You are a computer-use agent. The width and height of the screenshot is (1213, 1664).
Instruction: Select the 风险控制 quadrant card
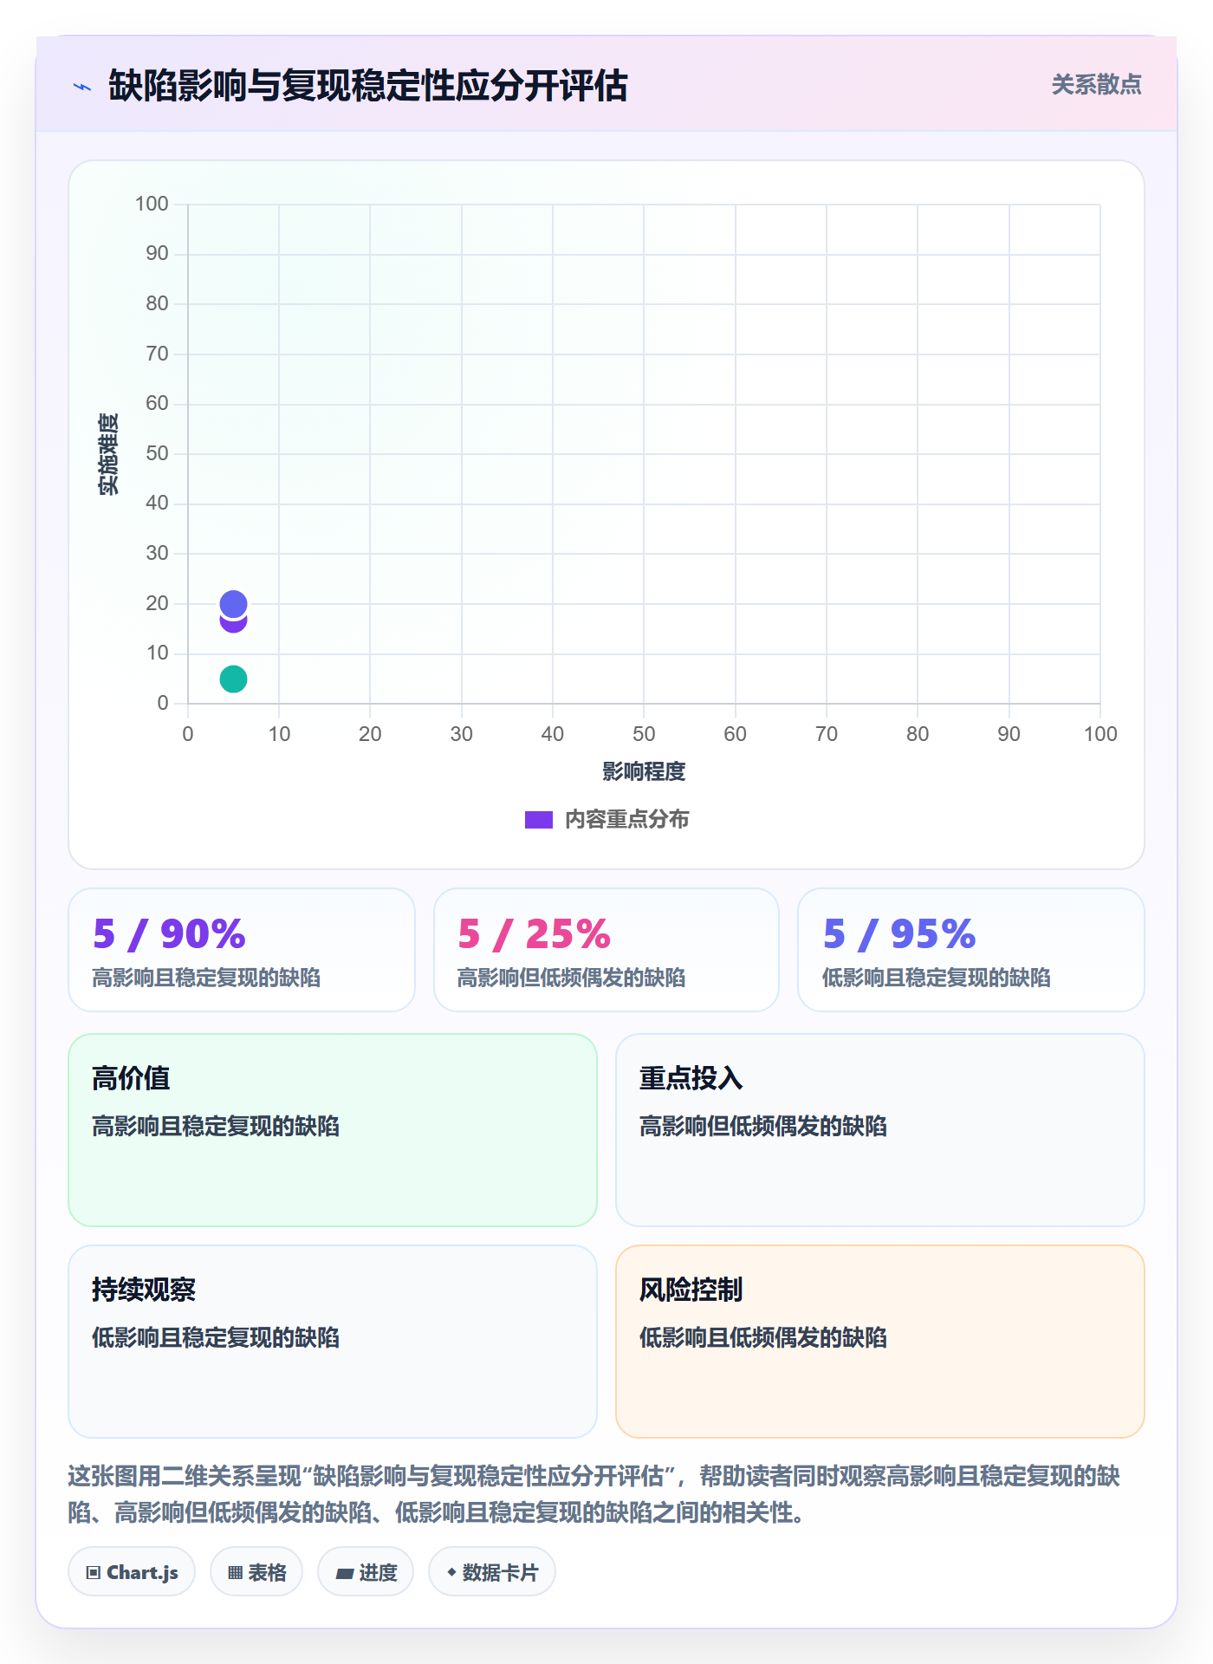[x=880, y=1342]
